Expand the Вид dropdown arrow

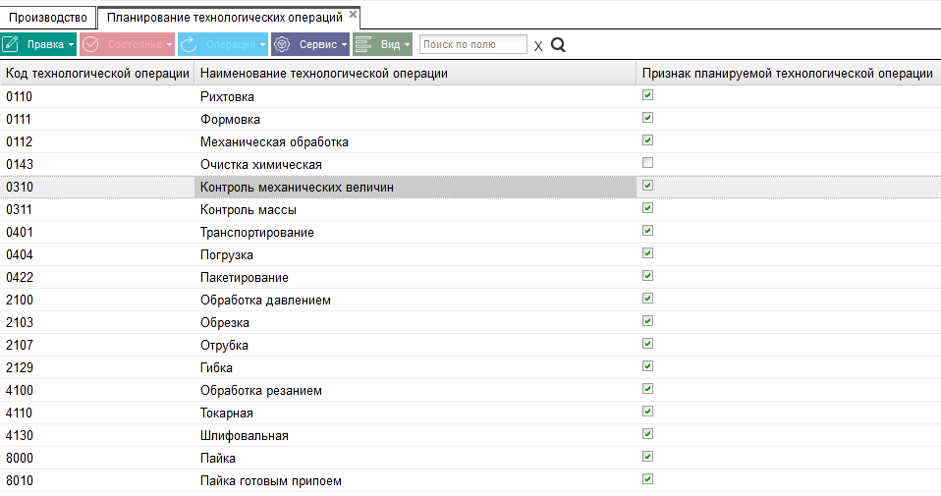coord(407,44)
